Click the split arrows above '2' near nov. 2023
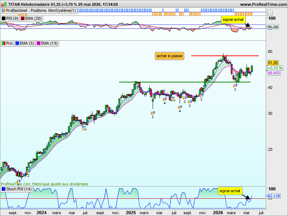The width and height of the screenshot is (288, 216). [28, 172]
